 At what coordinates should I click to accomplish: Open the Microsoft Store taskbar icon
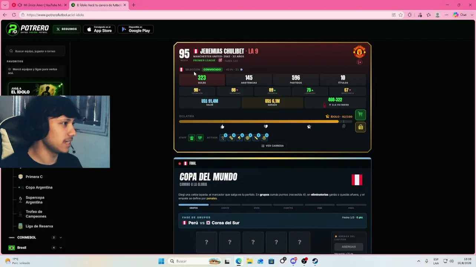[271, 261]
